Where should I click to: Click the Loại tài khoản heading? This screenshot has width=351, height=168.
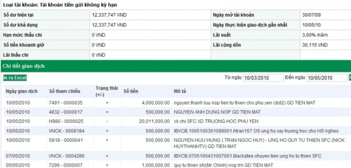tap(60, 5)
